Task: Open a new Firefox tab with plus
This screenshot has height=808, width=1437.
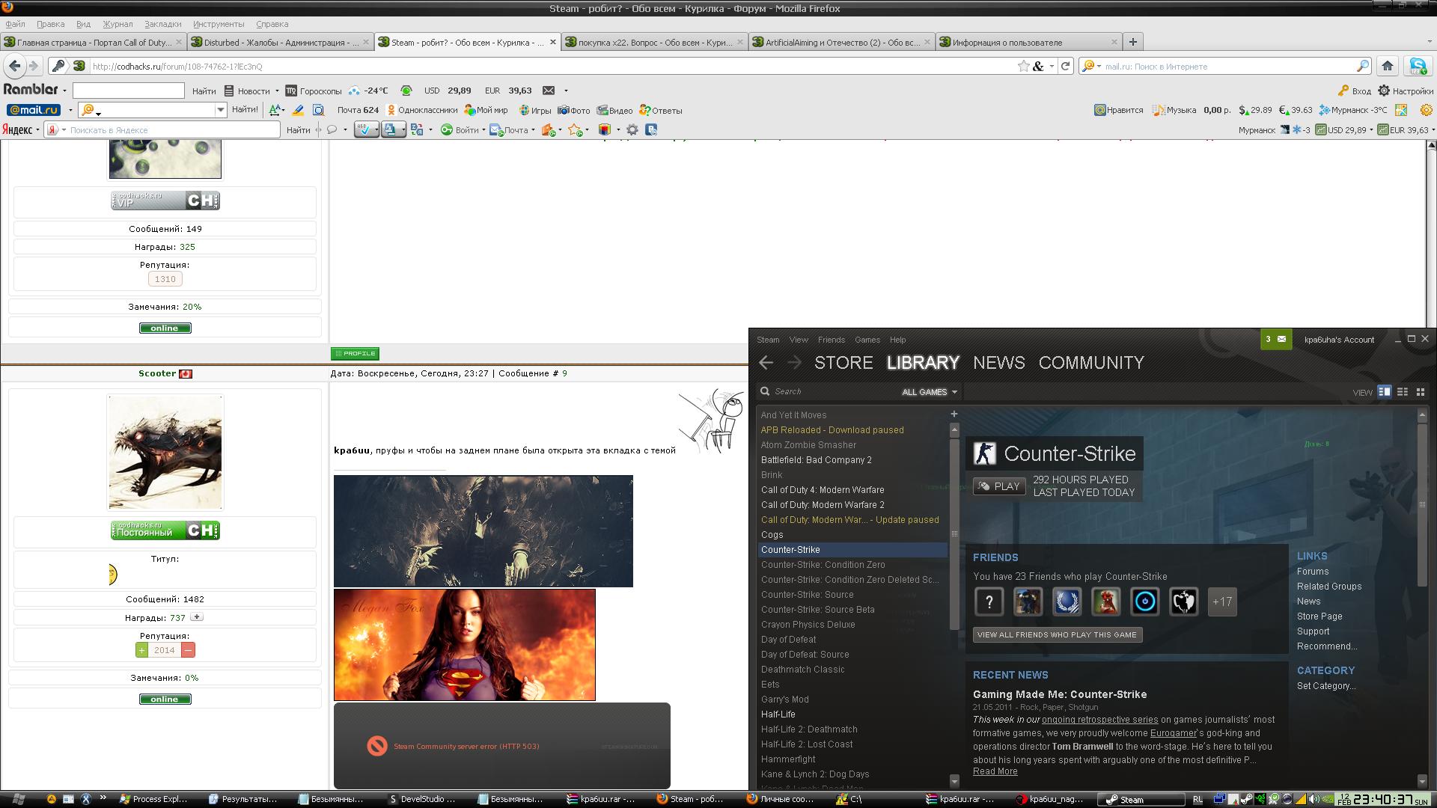Action: click(1132, 42)
